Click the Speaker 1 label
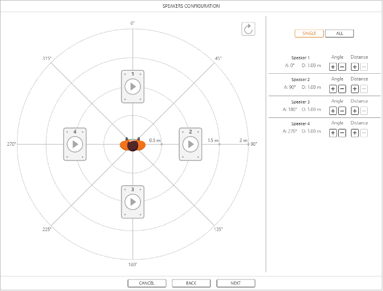Screen dimensions: 383x291 click(300, 58)
